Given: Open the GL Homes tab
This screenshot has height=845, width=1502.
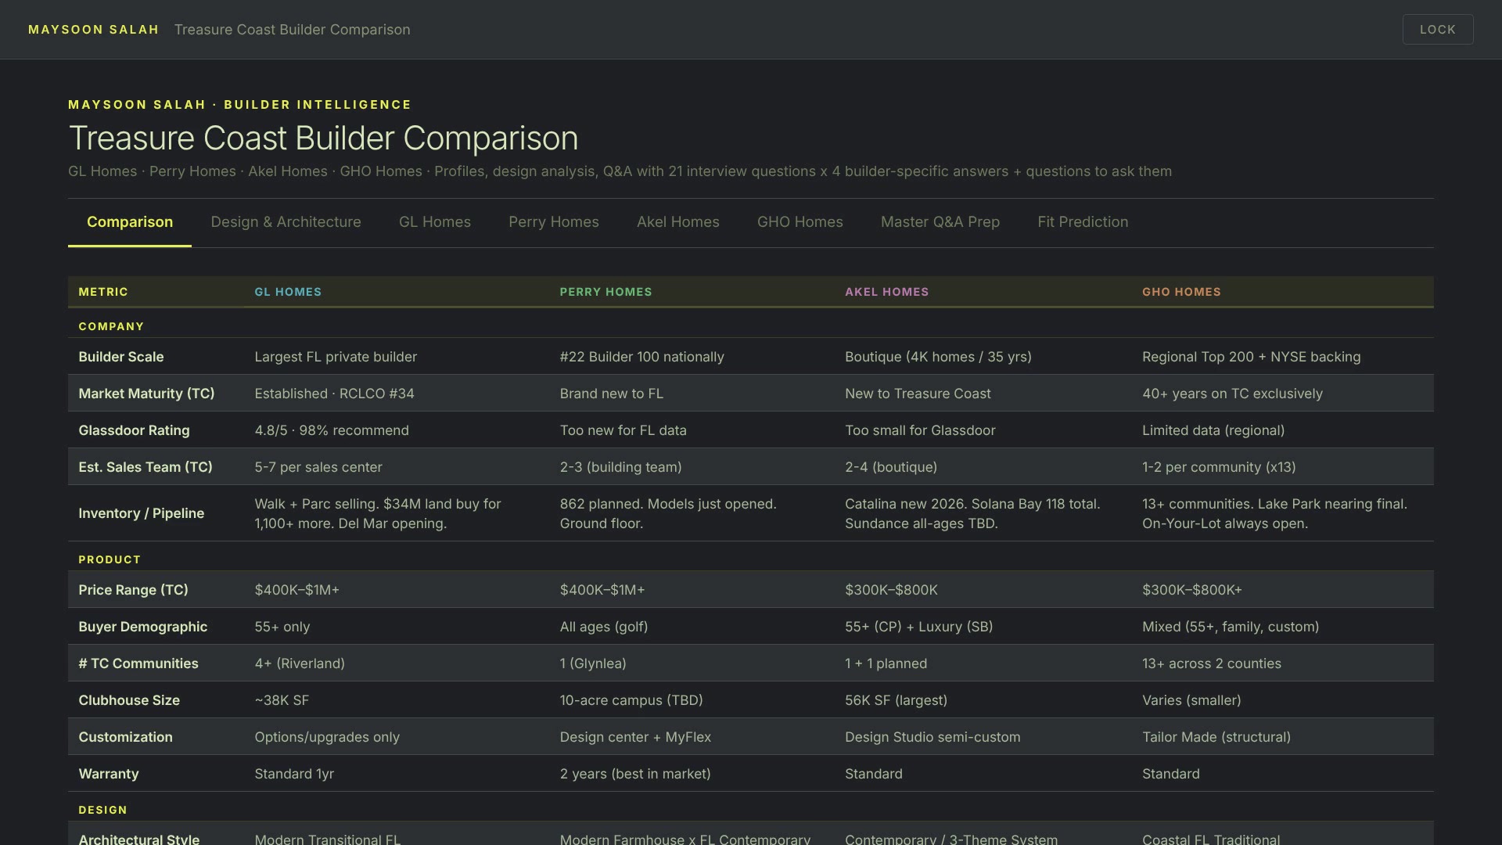Looking at the screenshot, I should pyautogui.click(x=435, y=222).
